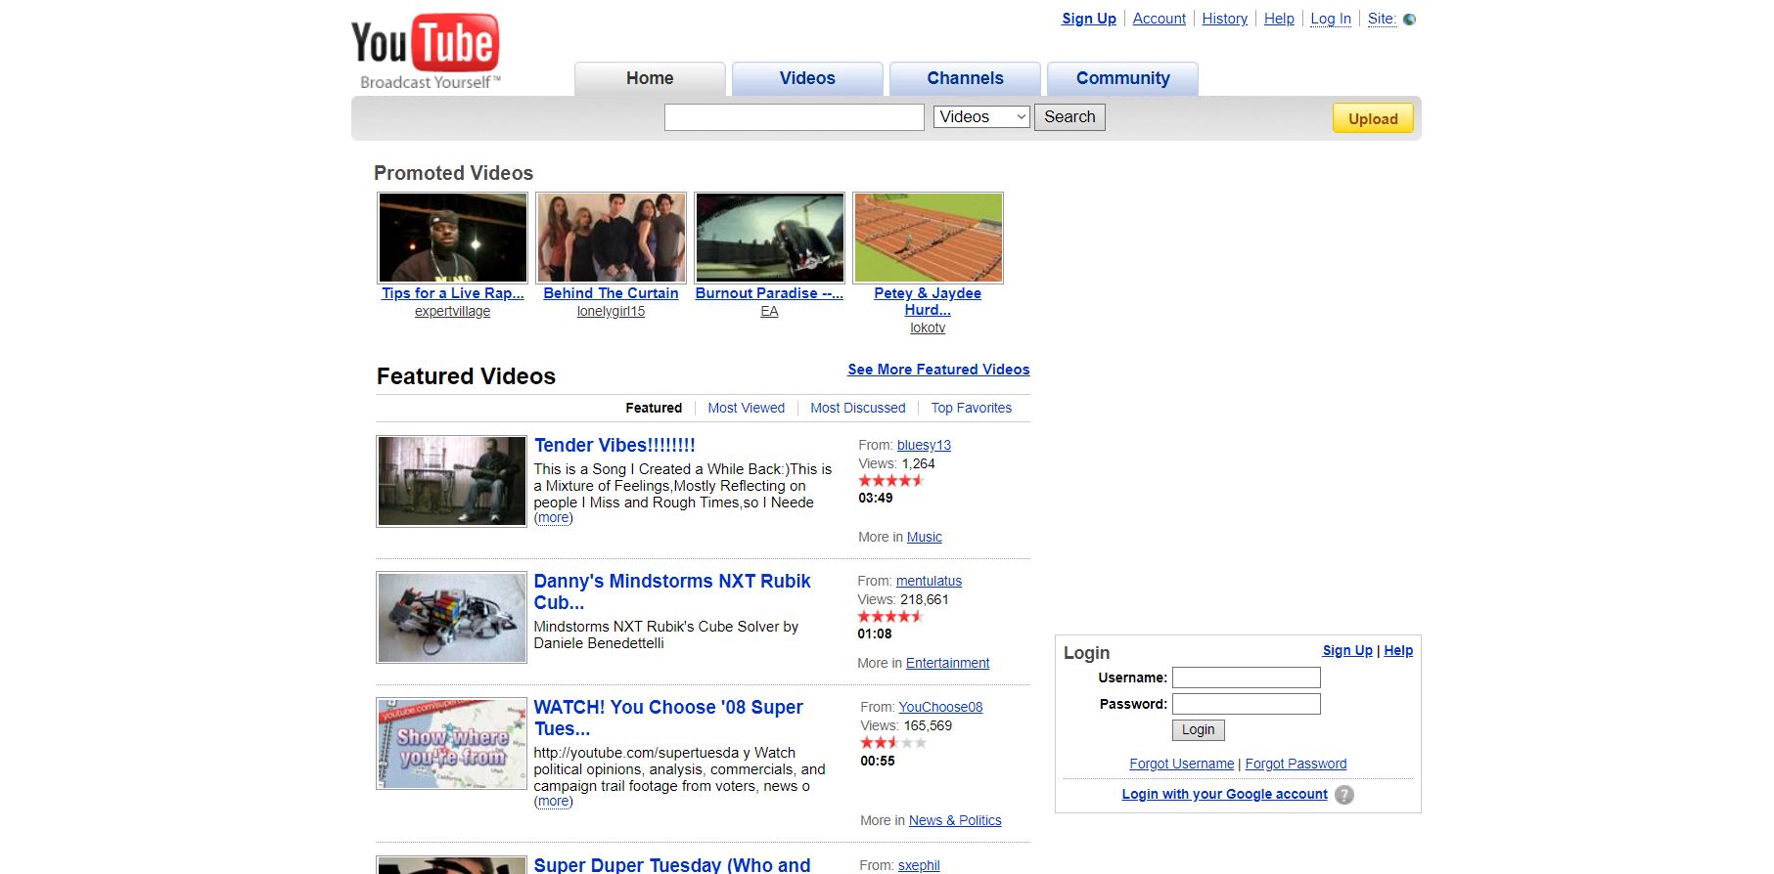Click Petey & Jaydee Hurd... title link
This screenshot has height=874, width=1774.
pyautogui.click(x=928, y=301)
